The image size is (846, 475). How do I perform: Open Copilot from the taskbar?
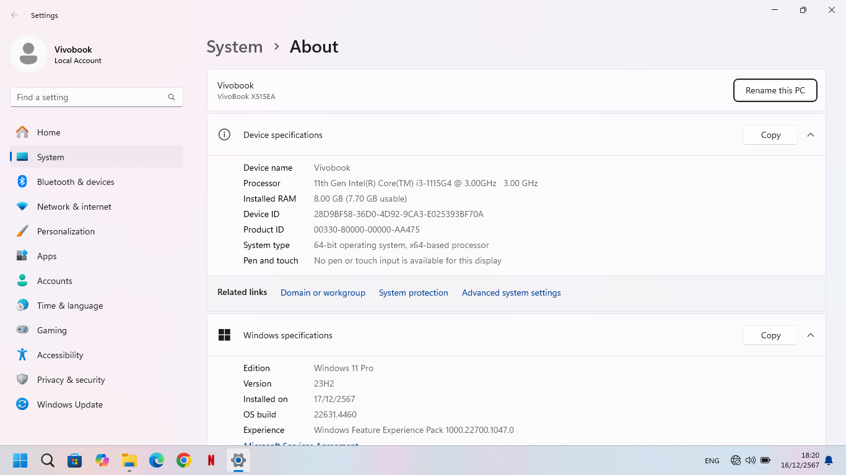pyautogui.click(x=102, y=460)
